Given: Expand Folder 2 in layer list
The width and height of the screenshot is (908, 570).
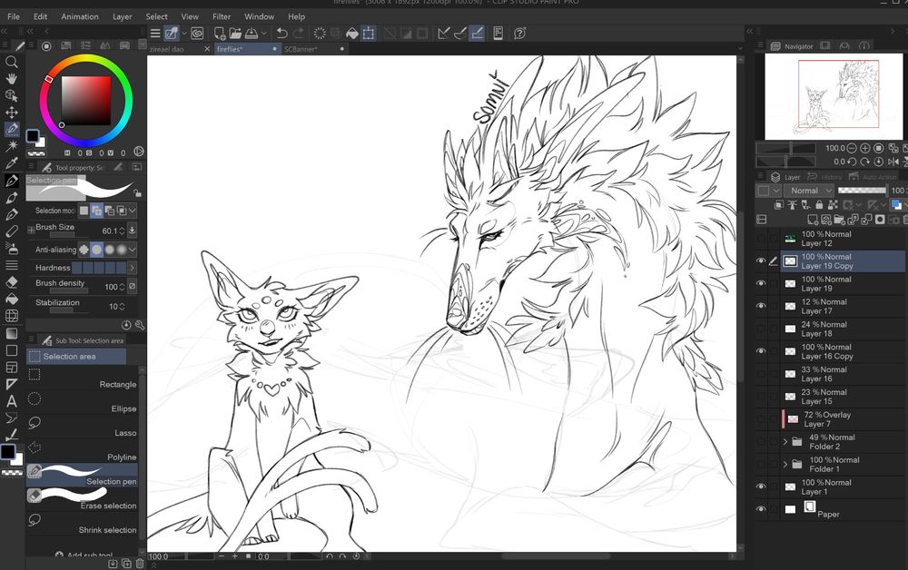Looking at the screenshot, I should pos(785,441).
